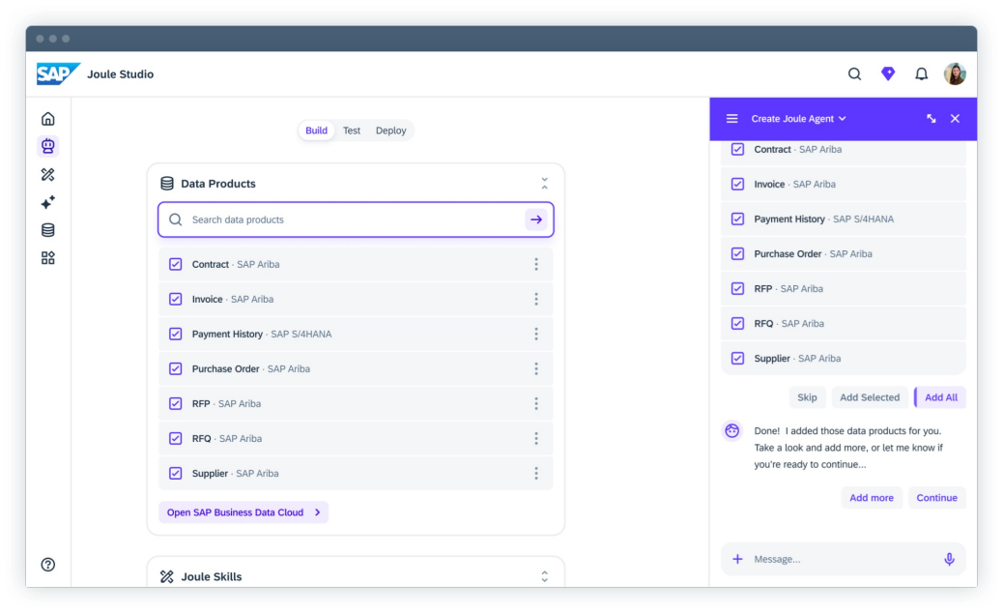The width and height of the screenshot is (1003, 613).
Task: Expand the Joule chat panel to fullscreen
Action: point(931,118)
